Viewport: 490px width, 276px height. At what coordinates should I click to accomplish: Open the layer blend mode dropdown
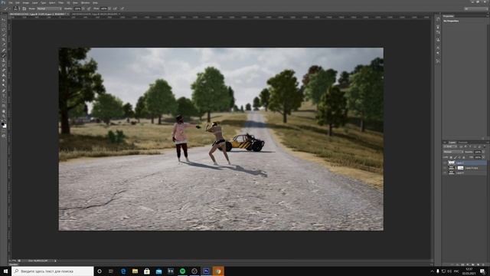pyautogui.click(x=453, y=152)
